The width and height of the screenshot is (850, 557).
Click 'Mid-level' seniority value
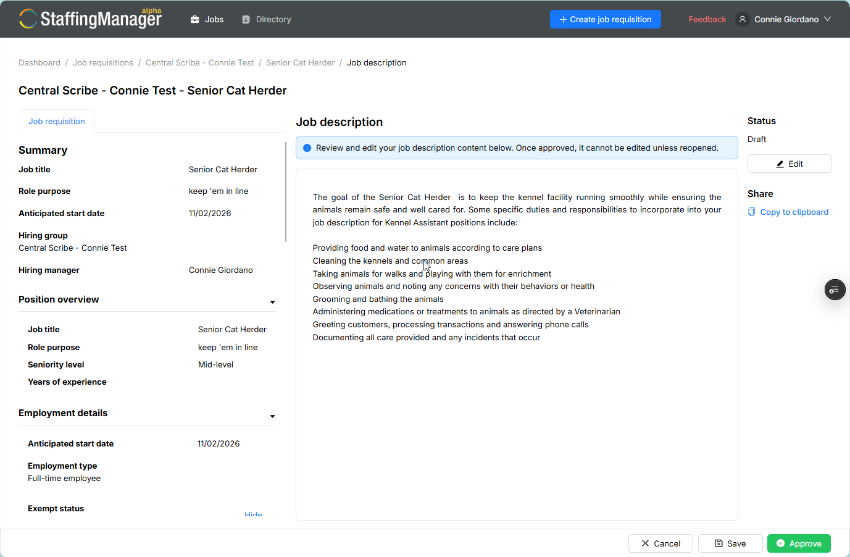click(215, 364)
